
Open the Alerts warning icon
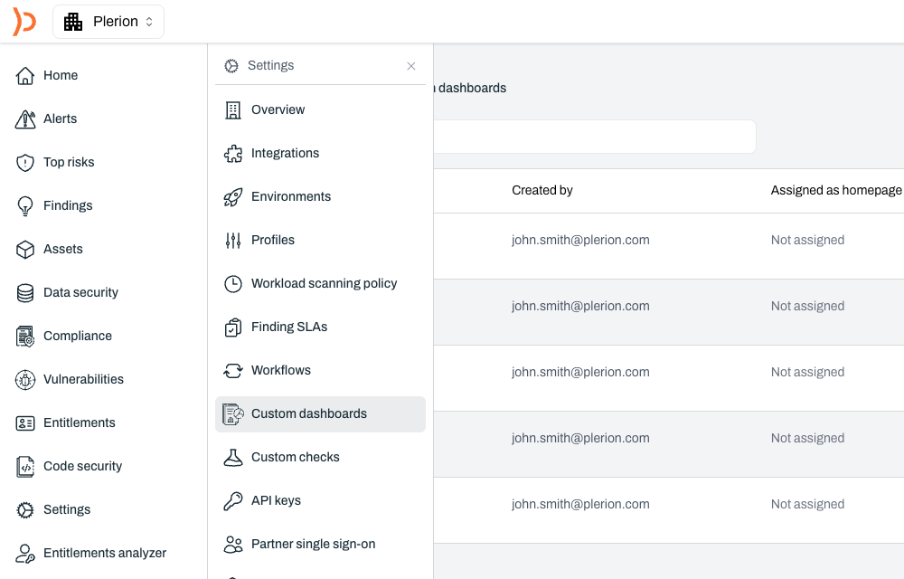pyautogui.click(x=24, y=119)
